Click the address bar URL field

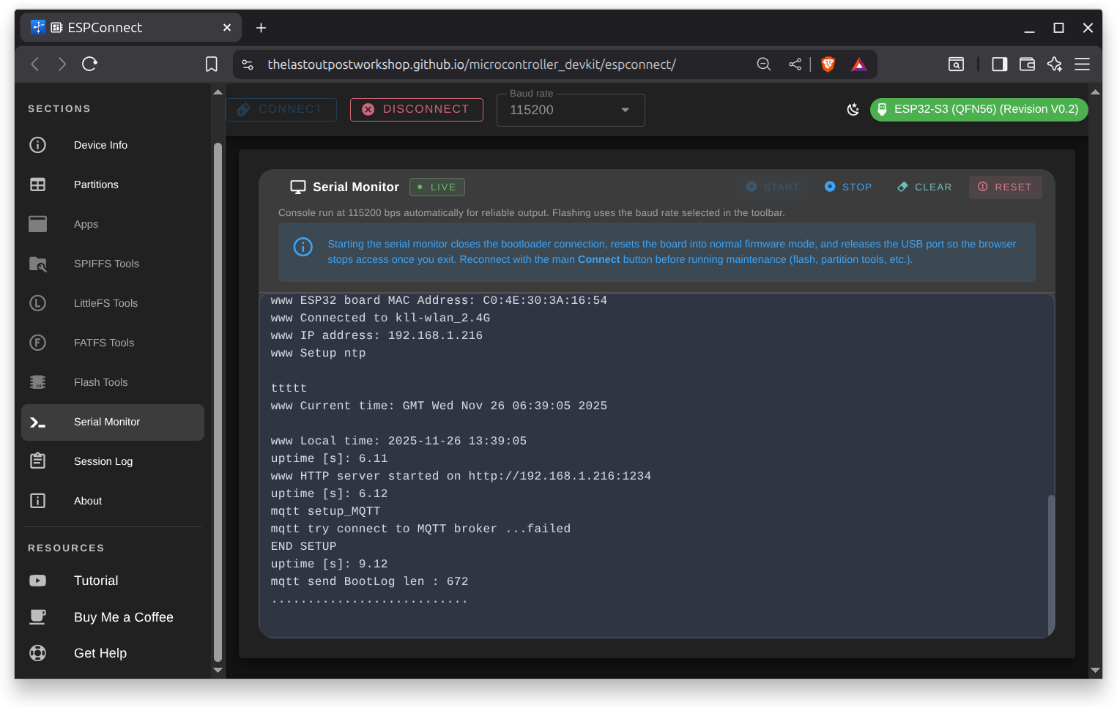[x=471, y=64]
